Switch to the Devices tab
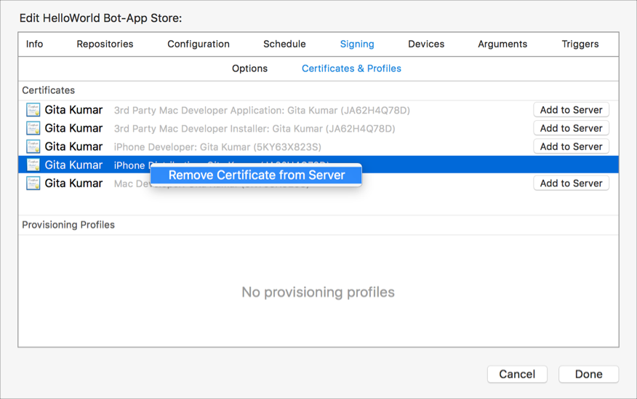637x399 pixels. [x=426, y=44]
